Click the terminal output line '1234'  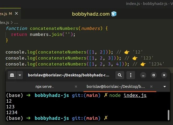pos(12,113)
